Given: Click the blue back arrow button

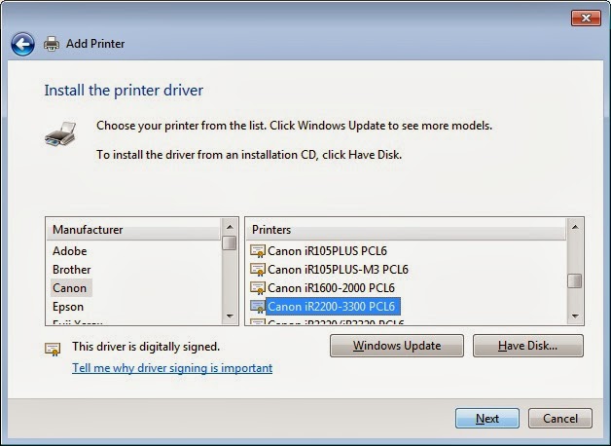Looking at the screenshot, I should 22,44.
